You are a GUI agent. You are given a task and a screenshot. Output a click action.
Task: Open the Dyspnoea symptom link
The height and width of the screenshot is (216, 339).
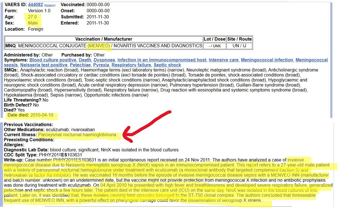tap(104, 60)
